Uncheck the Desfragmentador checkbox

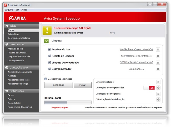(49, 69)
